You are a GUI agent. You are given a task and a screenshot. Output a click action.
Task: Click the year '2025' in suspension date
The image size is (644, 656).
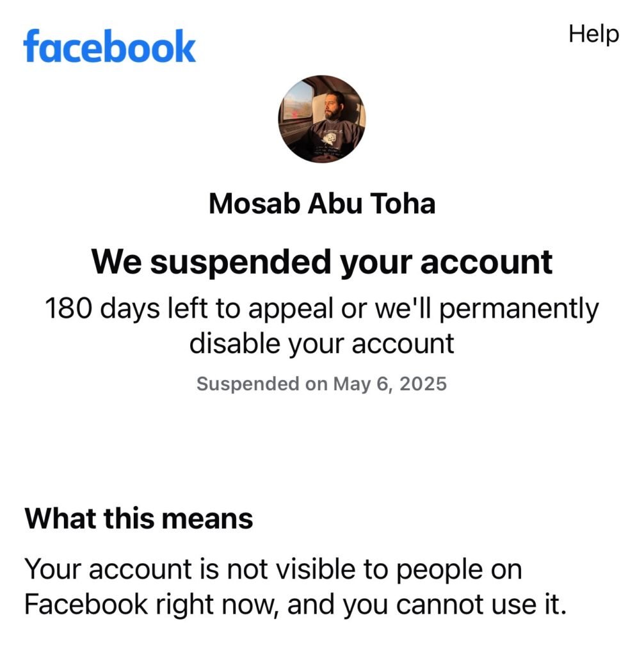(x=423, y=384)
